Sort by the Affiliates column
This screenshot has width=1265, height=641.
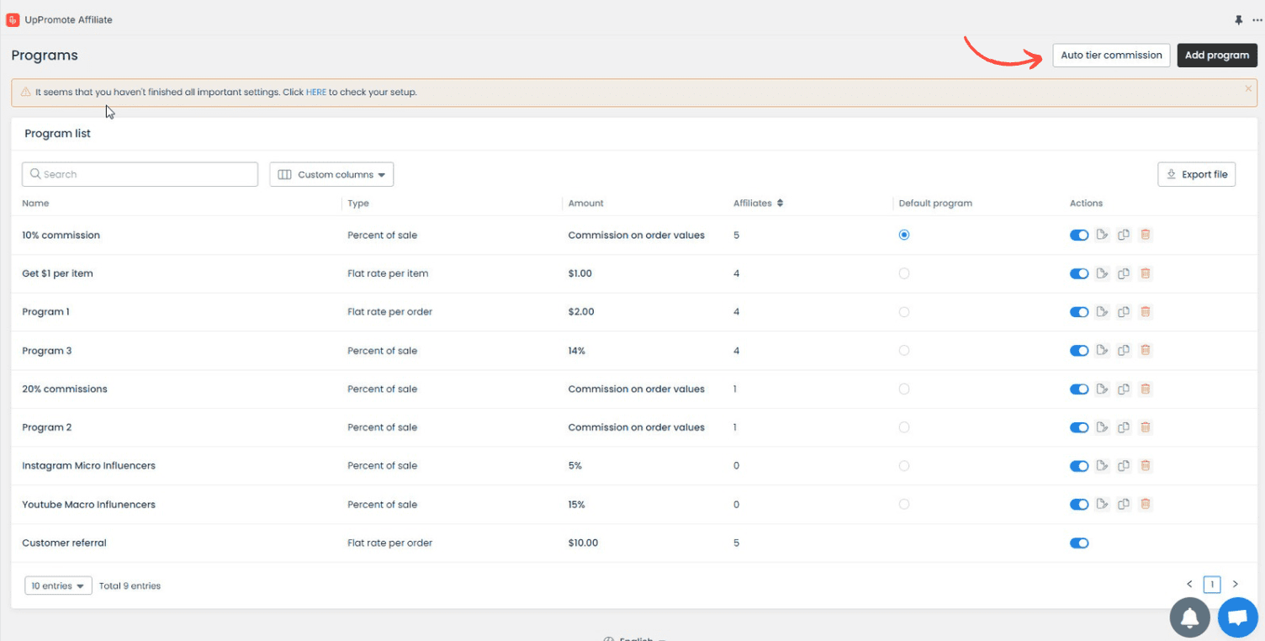(x=758, y=203)
